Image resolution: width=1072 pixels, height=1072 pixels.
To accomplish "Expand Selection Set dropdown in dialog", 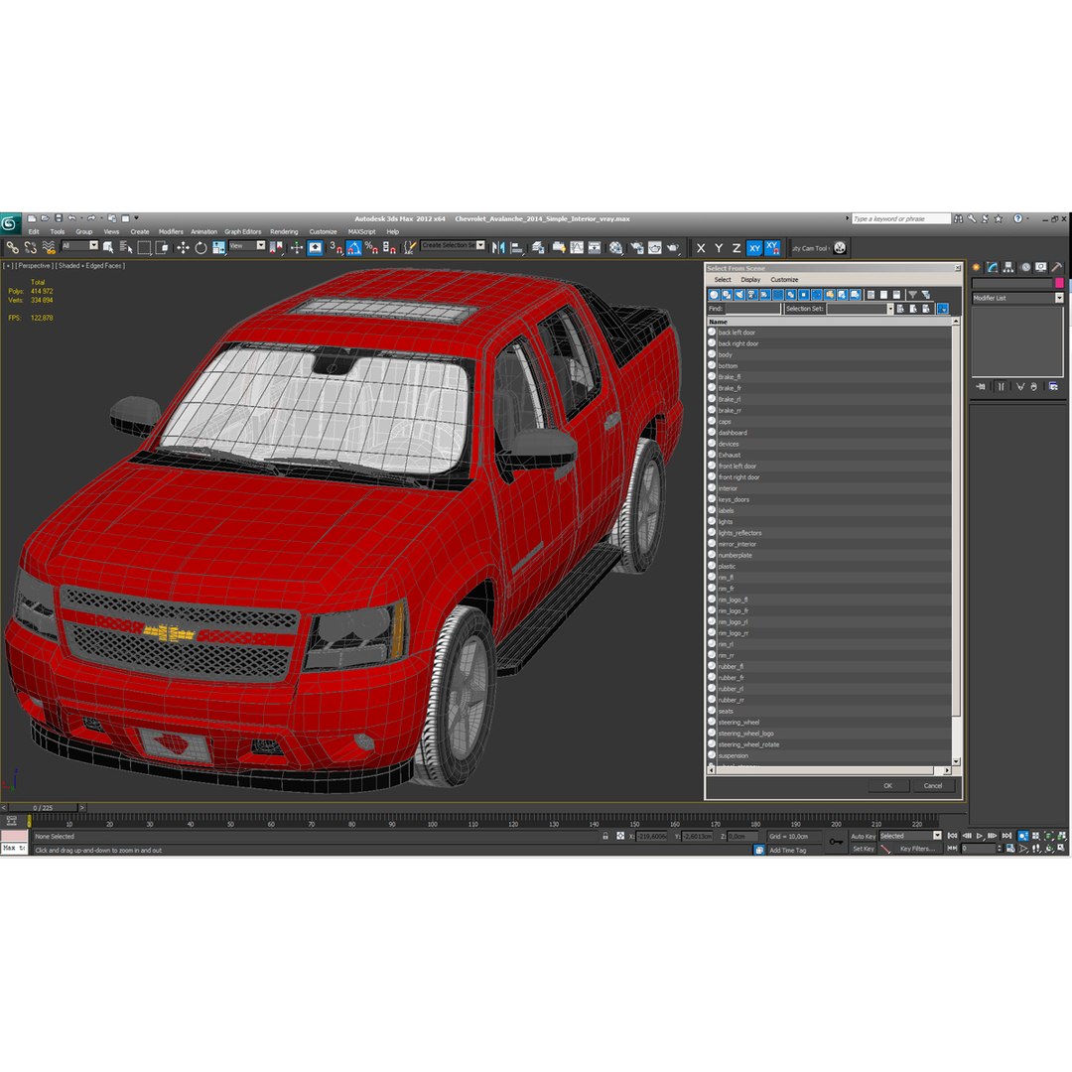I will [890, 309].
